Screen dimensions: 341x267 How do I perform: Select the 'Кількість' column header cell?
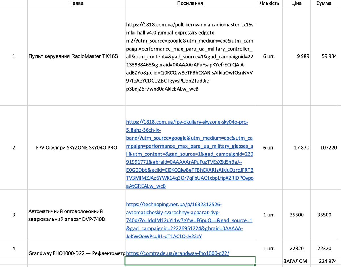269,3
